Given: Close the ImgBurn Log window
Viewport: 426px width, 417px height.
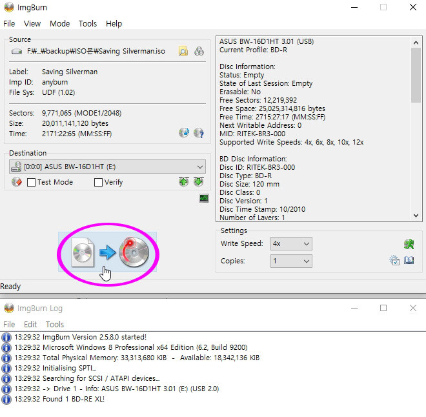Looking at the screenshot, I should (413, 308).
